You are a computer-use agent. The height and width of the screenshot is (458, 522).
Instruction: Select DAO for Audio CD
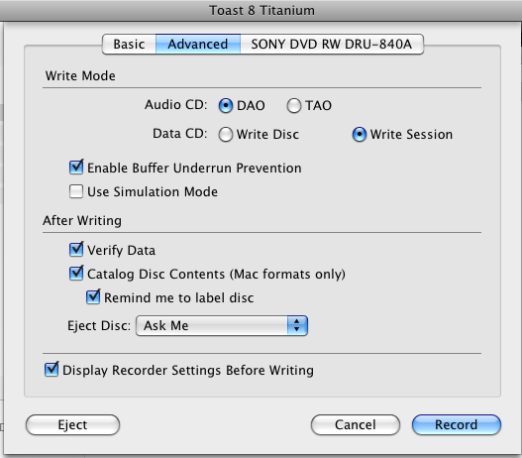click(226, 106)
